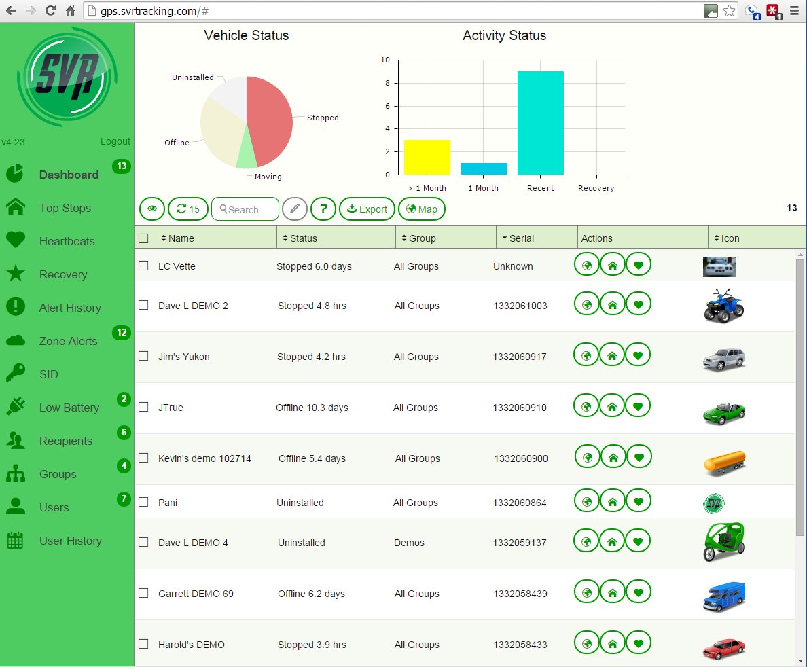
Task: Open Dashboard in the sidebar
Action: 69,175
